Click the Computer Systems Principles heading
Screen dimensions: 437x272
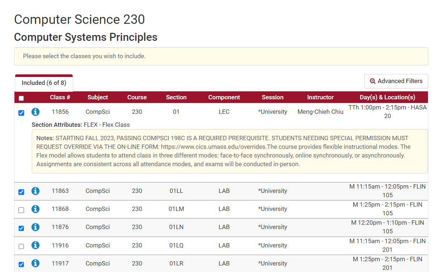pyautogui.click(x=86, y=37)
